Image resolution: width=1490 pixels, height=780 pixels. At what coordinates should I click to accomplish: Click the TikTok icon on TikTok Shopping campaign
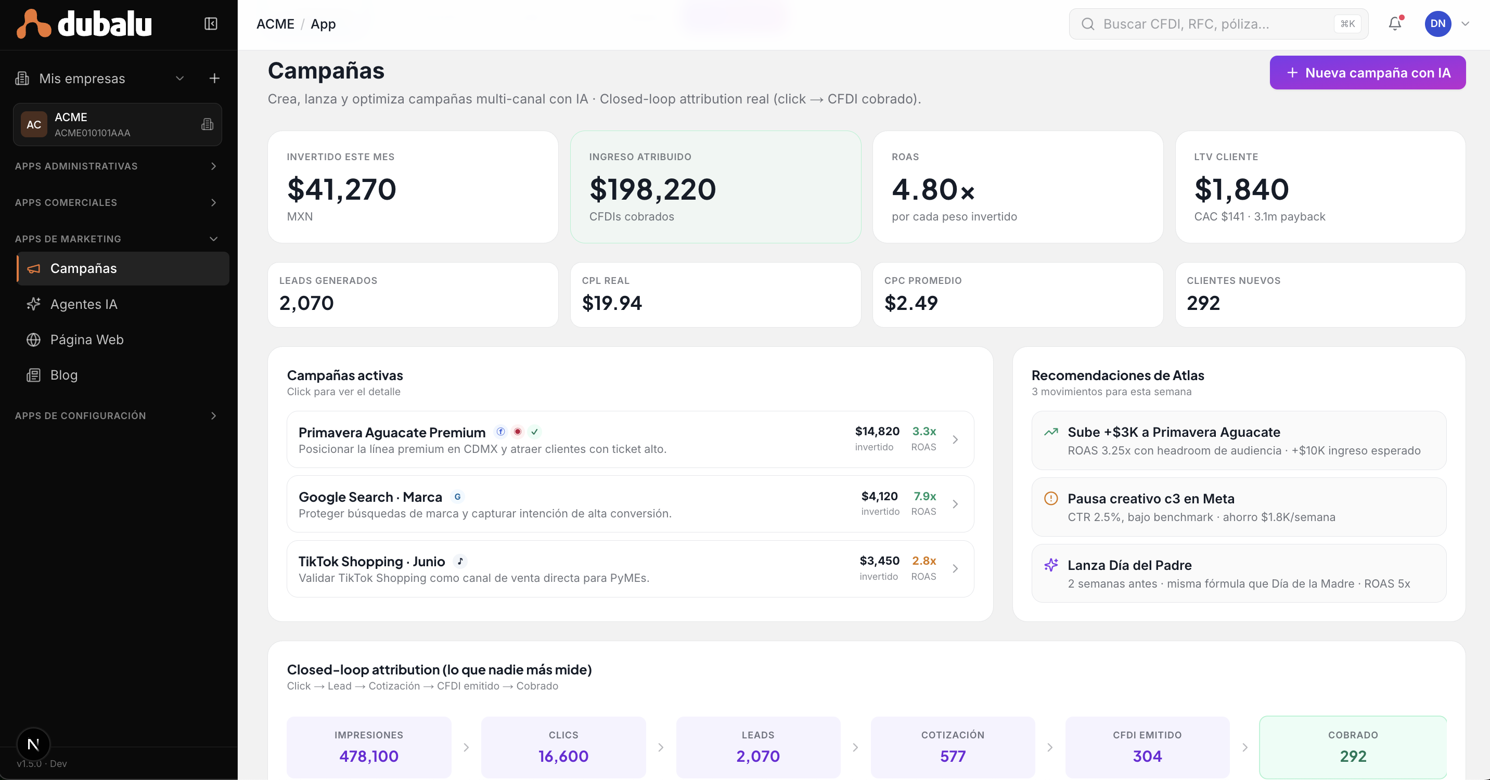pyautogui.click(x=460, y=561)
